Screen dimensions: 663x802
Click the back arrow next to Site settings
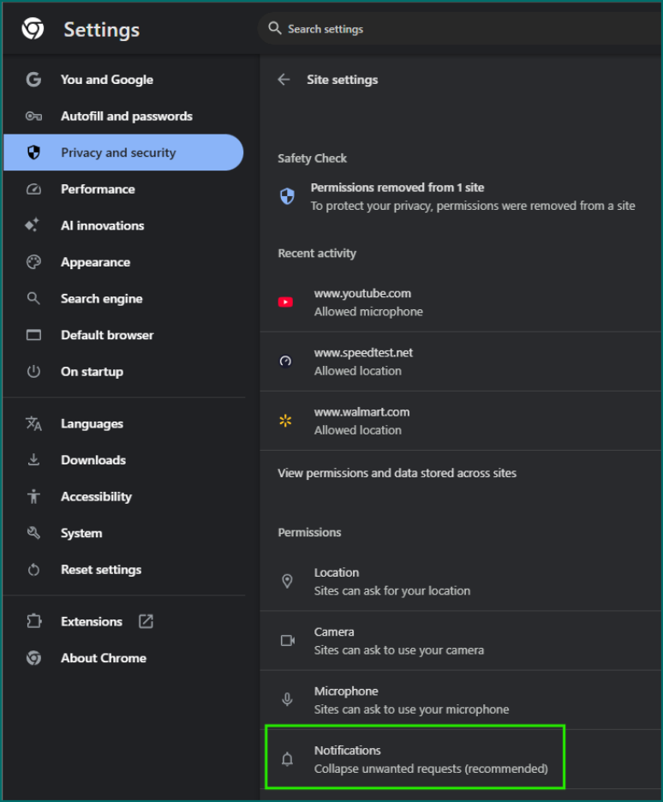click(284, 80)
